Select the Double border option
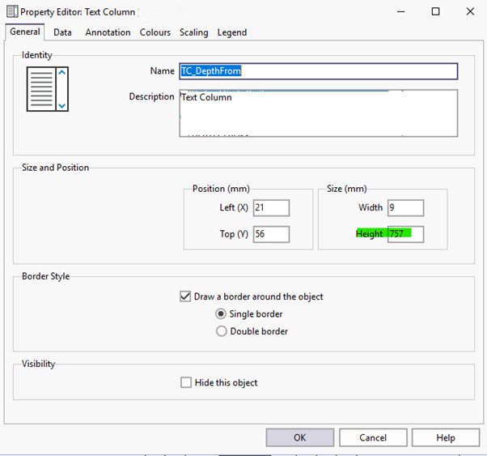 click(222, 331)
